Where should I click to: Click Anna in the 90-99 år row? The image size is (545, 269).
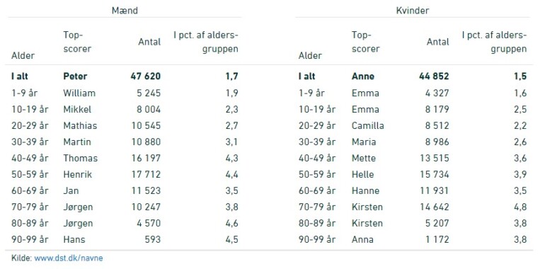[x=362, y=239]
